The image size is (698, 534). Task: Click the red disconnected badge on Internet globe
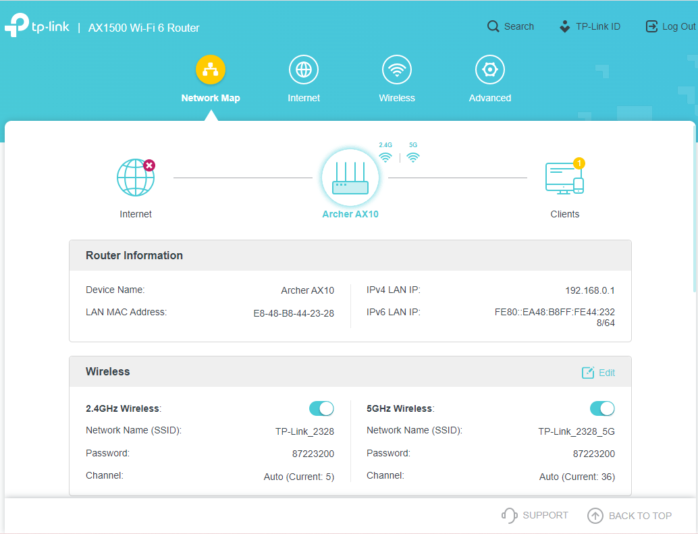149,165
